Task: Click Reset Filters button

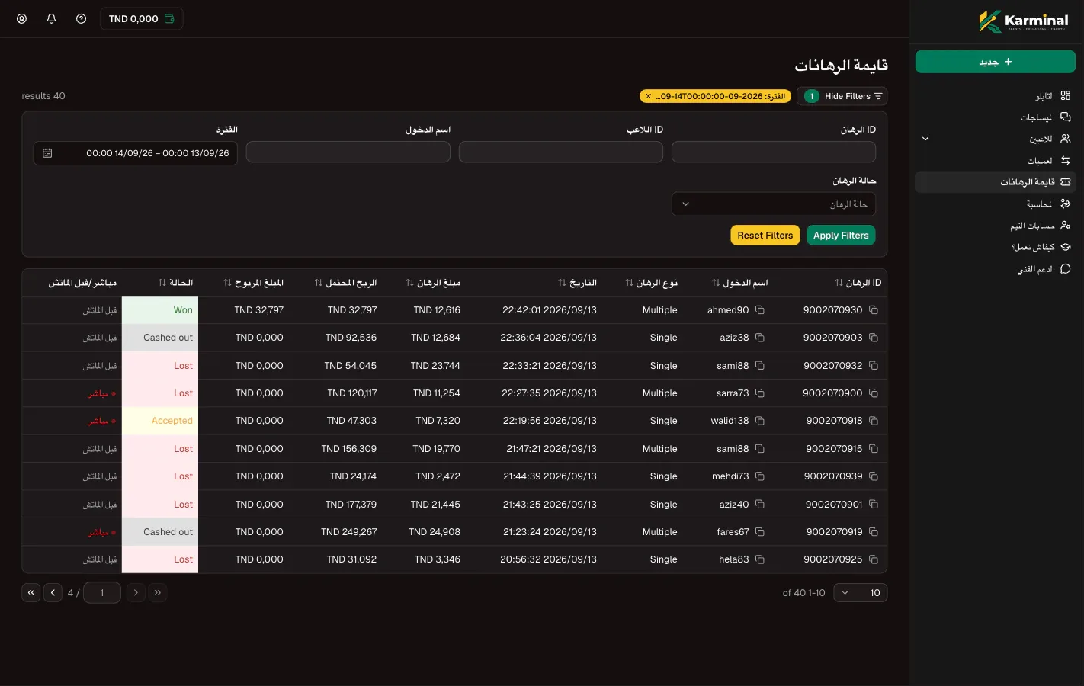Action: [x=765, y=236]
